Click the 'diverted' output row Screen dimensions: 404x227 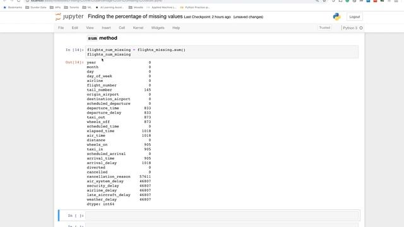coord(119,168)
